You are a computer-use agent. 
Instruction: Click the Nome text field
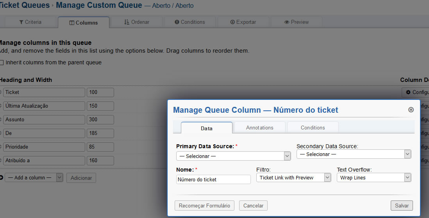pos(213,179)
